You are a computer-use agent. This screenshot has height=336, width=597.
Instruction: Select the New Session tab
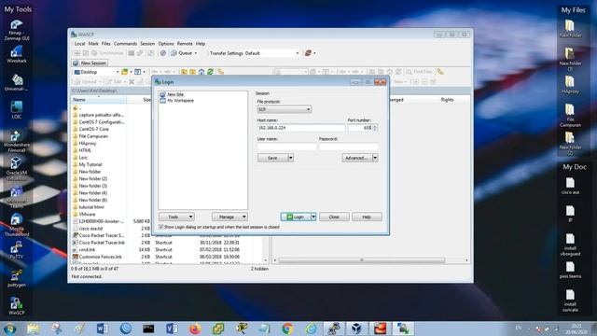(90, 63)
